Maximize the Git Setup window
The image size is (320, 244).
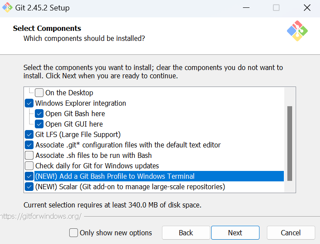tap(276, 8)
